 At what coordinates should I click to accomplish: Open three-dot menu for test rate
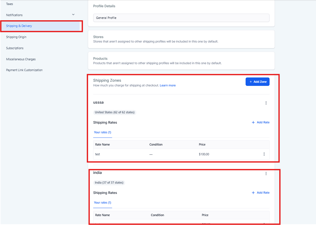click(264, 154)
